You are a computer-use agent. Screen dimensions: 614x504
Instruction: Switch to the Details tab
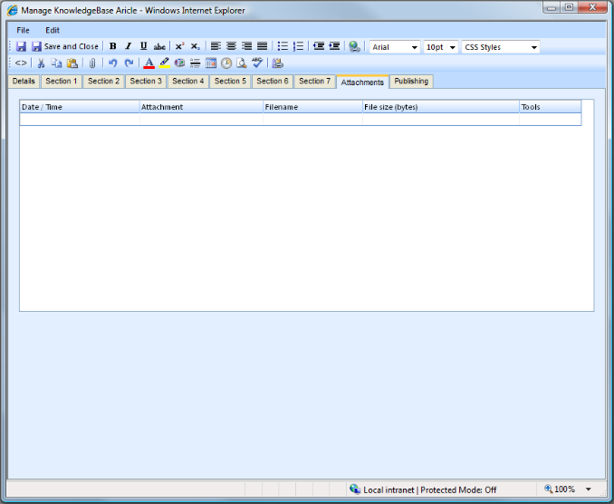point(24,81)
